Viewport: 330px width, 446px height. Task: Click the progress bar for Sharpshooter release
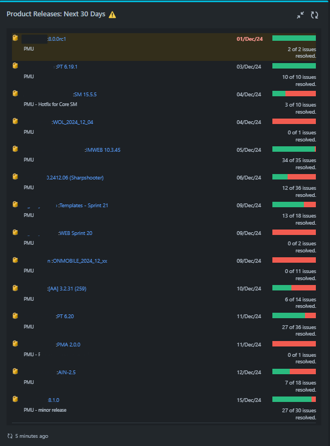tap(294, 177)
